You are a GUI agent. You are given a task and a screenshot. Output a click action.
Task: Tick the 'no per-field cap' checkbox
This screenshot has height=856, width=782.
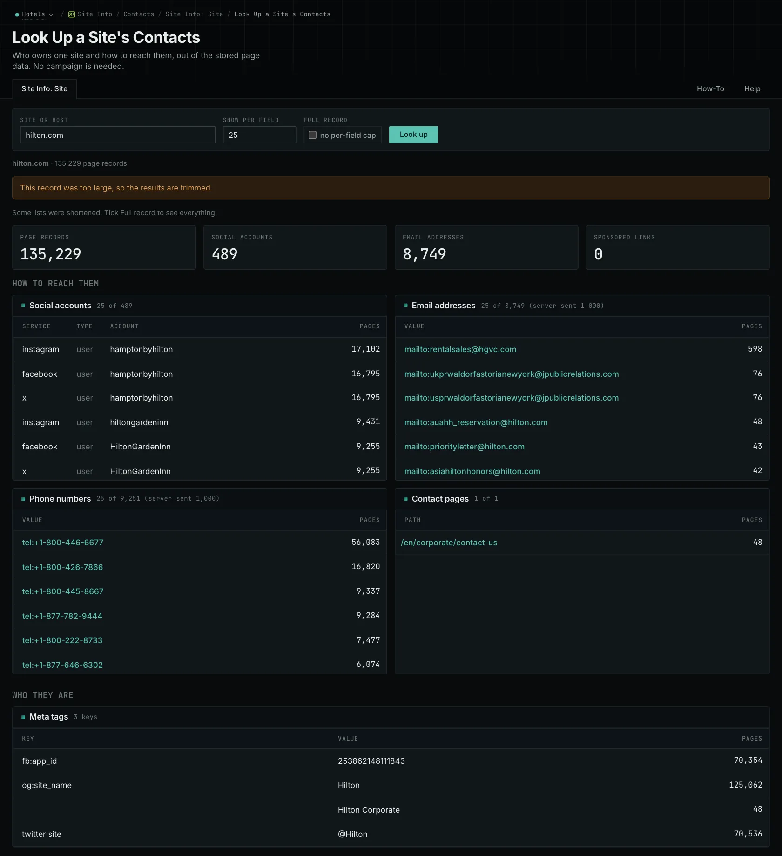[312, 135]
